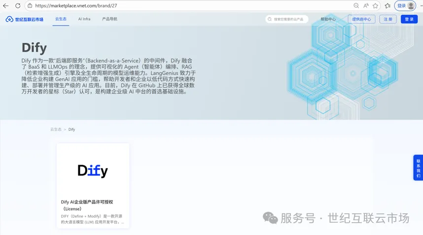Click the 云生态 breadcrumb link

[56, 130]
